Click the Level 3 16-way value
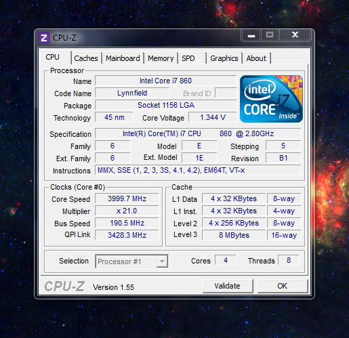Image resolution: width=349 pixels, height=338 pixels. tap(284, 235)
